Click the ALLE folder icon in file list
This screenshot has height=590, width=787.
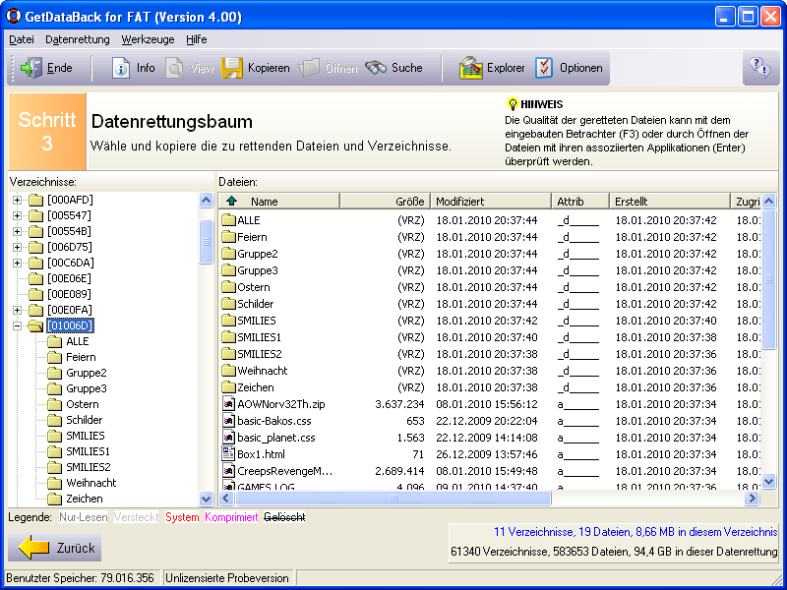click(x=229, y=219)
